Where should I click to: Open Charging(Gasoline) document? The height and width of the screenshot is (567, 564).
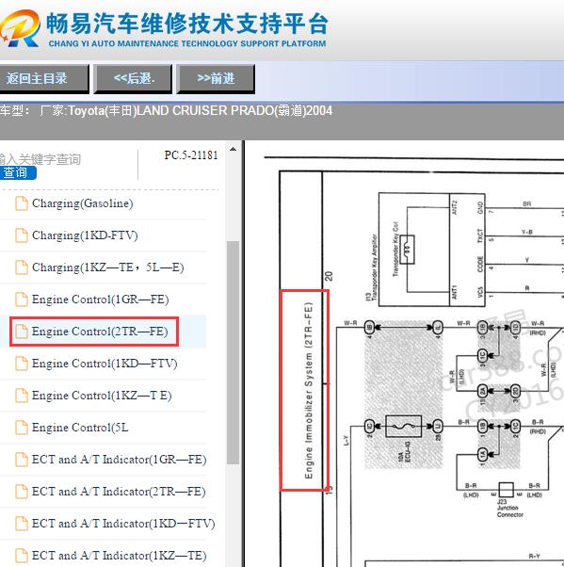(83, 203)
